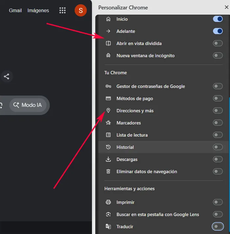Open the Google apps grid

pyautogui.click(x=62, y=11)
